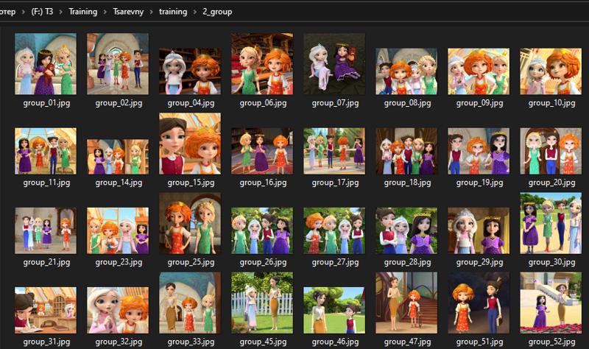The image size is (589, 349).
Task: Select the group_04.jpg thumbnail
Action: click(190, 71)
